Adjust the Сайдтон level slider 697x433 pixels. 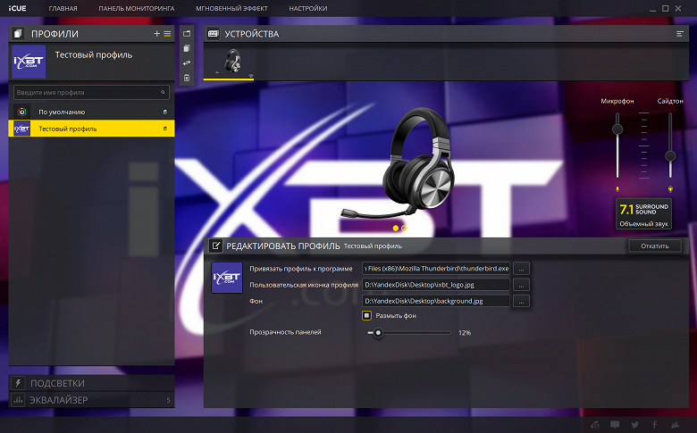pyautogui.click(x=670, y=156)
